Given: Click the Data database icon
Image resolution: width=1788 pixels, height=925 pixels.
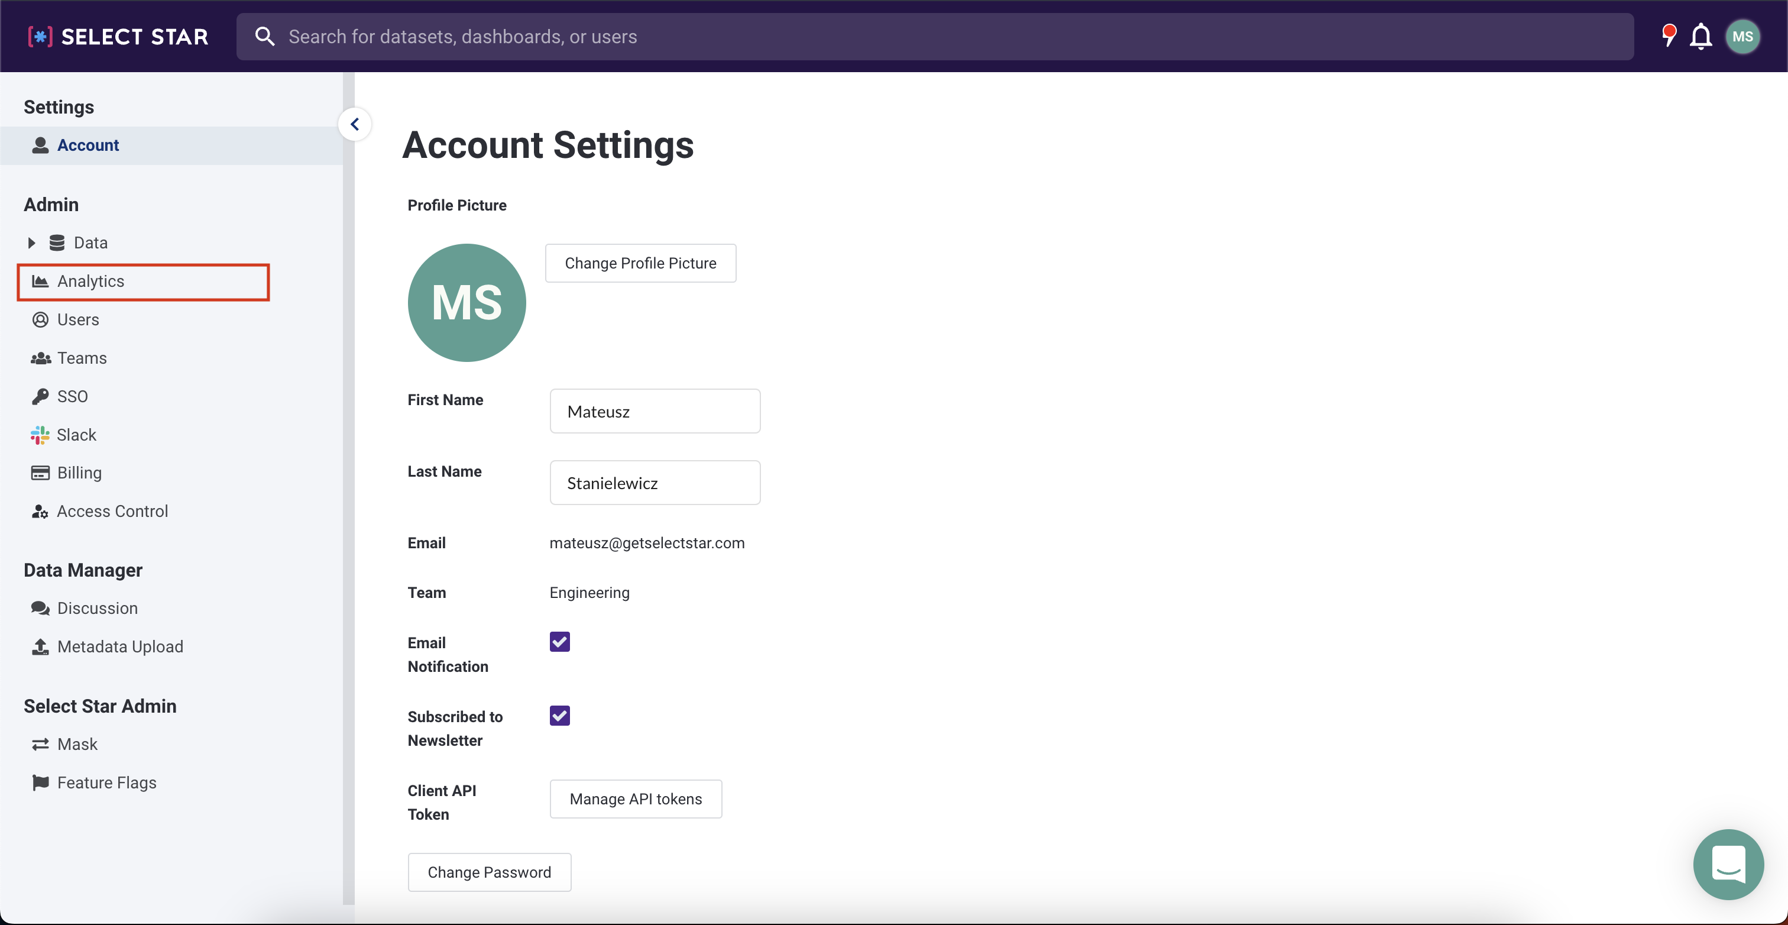Looking at the screenshot, I should [x=57, y=242].
